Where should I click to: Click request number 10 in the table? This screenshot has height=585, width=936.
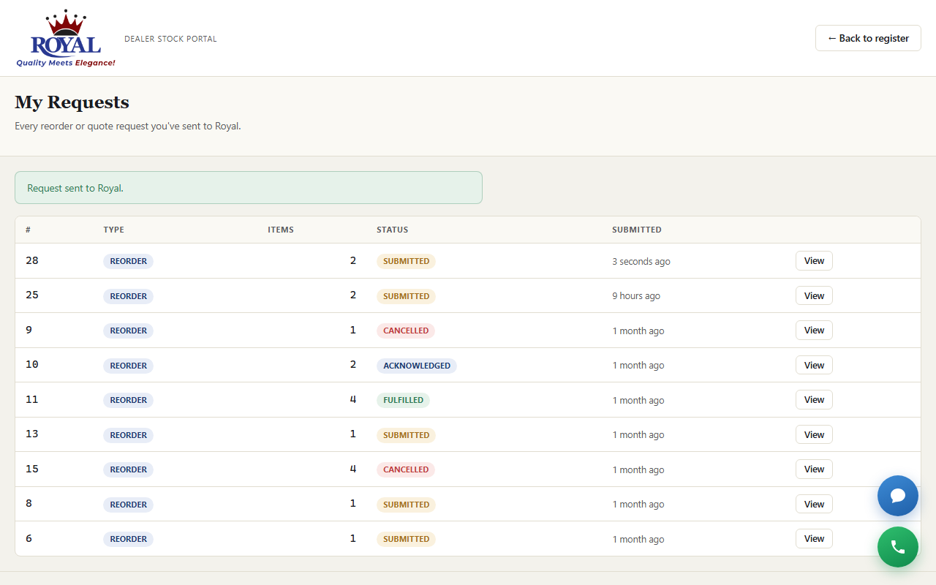click(x=32, y=364)
